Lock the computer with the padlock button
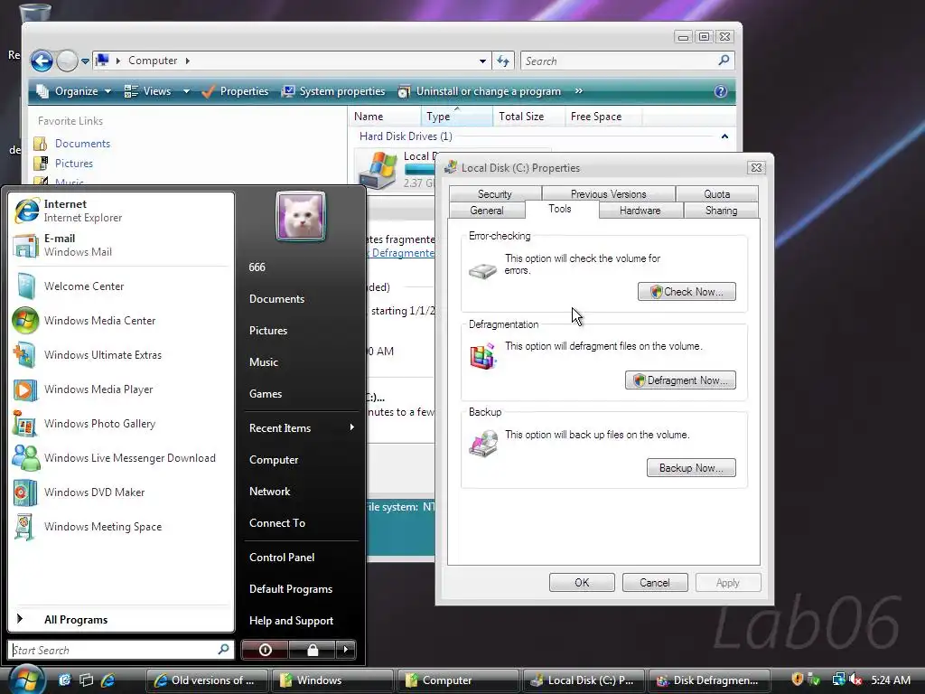This screenshot has height=694, width=925. tap(312, 650)
